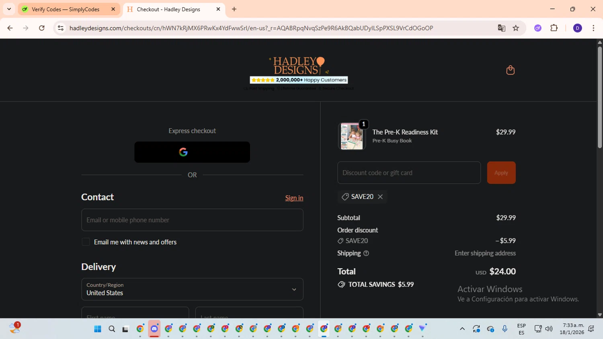Open the Chrome three-dot menu

tap(593, 28)
